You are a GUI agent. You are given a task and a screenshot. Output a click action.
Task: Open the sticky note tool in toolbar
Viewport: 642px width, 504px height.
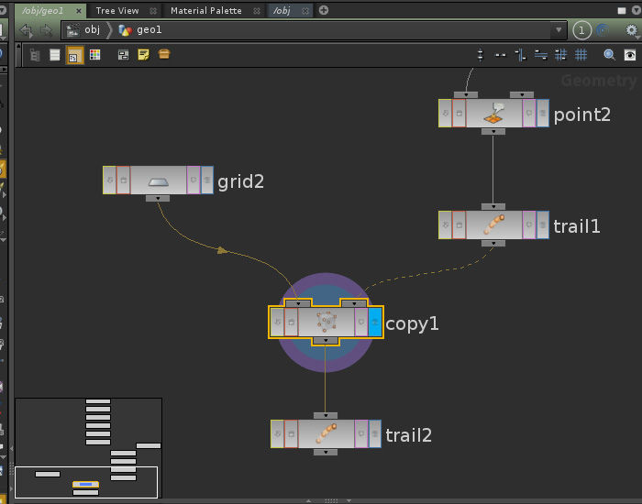(x=143, y=55)
